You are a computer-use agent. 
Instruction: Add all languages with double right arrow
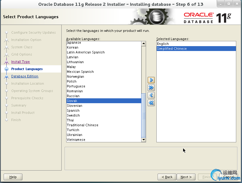pyautogui.click(x=151, y=88)
